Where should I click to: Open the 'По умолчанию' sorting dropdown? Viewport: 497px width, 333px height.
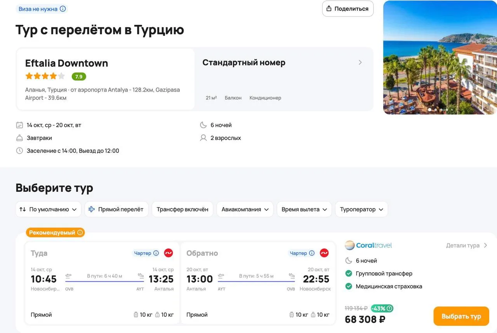pos(49,209)
